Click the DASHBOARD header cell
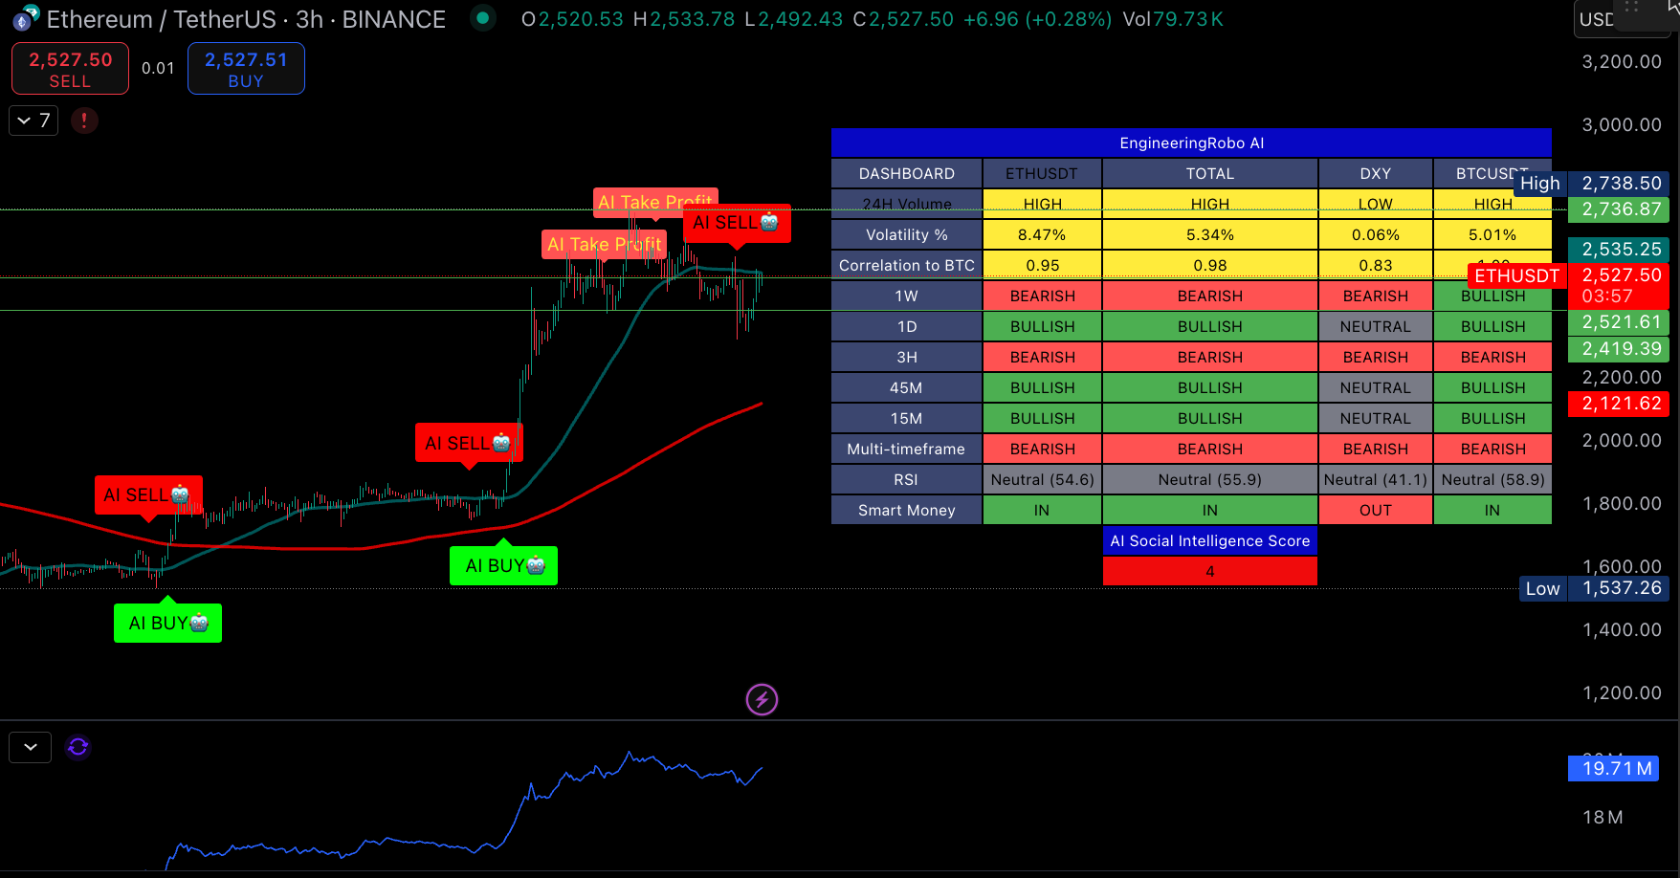 pos(906,173)
